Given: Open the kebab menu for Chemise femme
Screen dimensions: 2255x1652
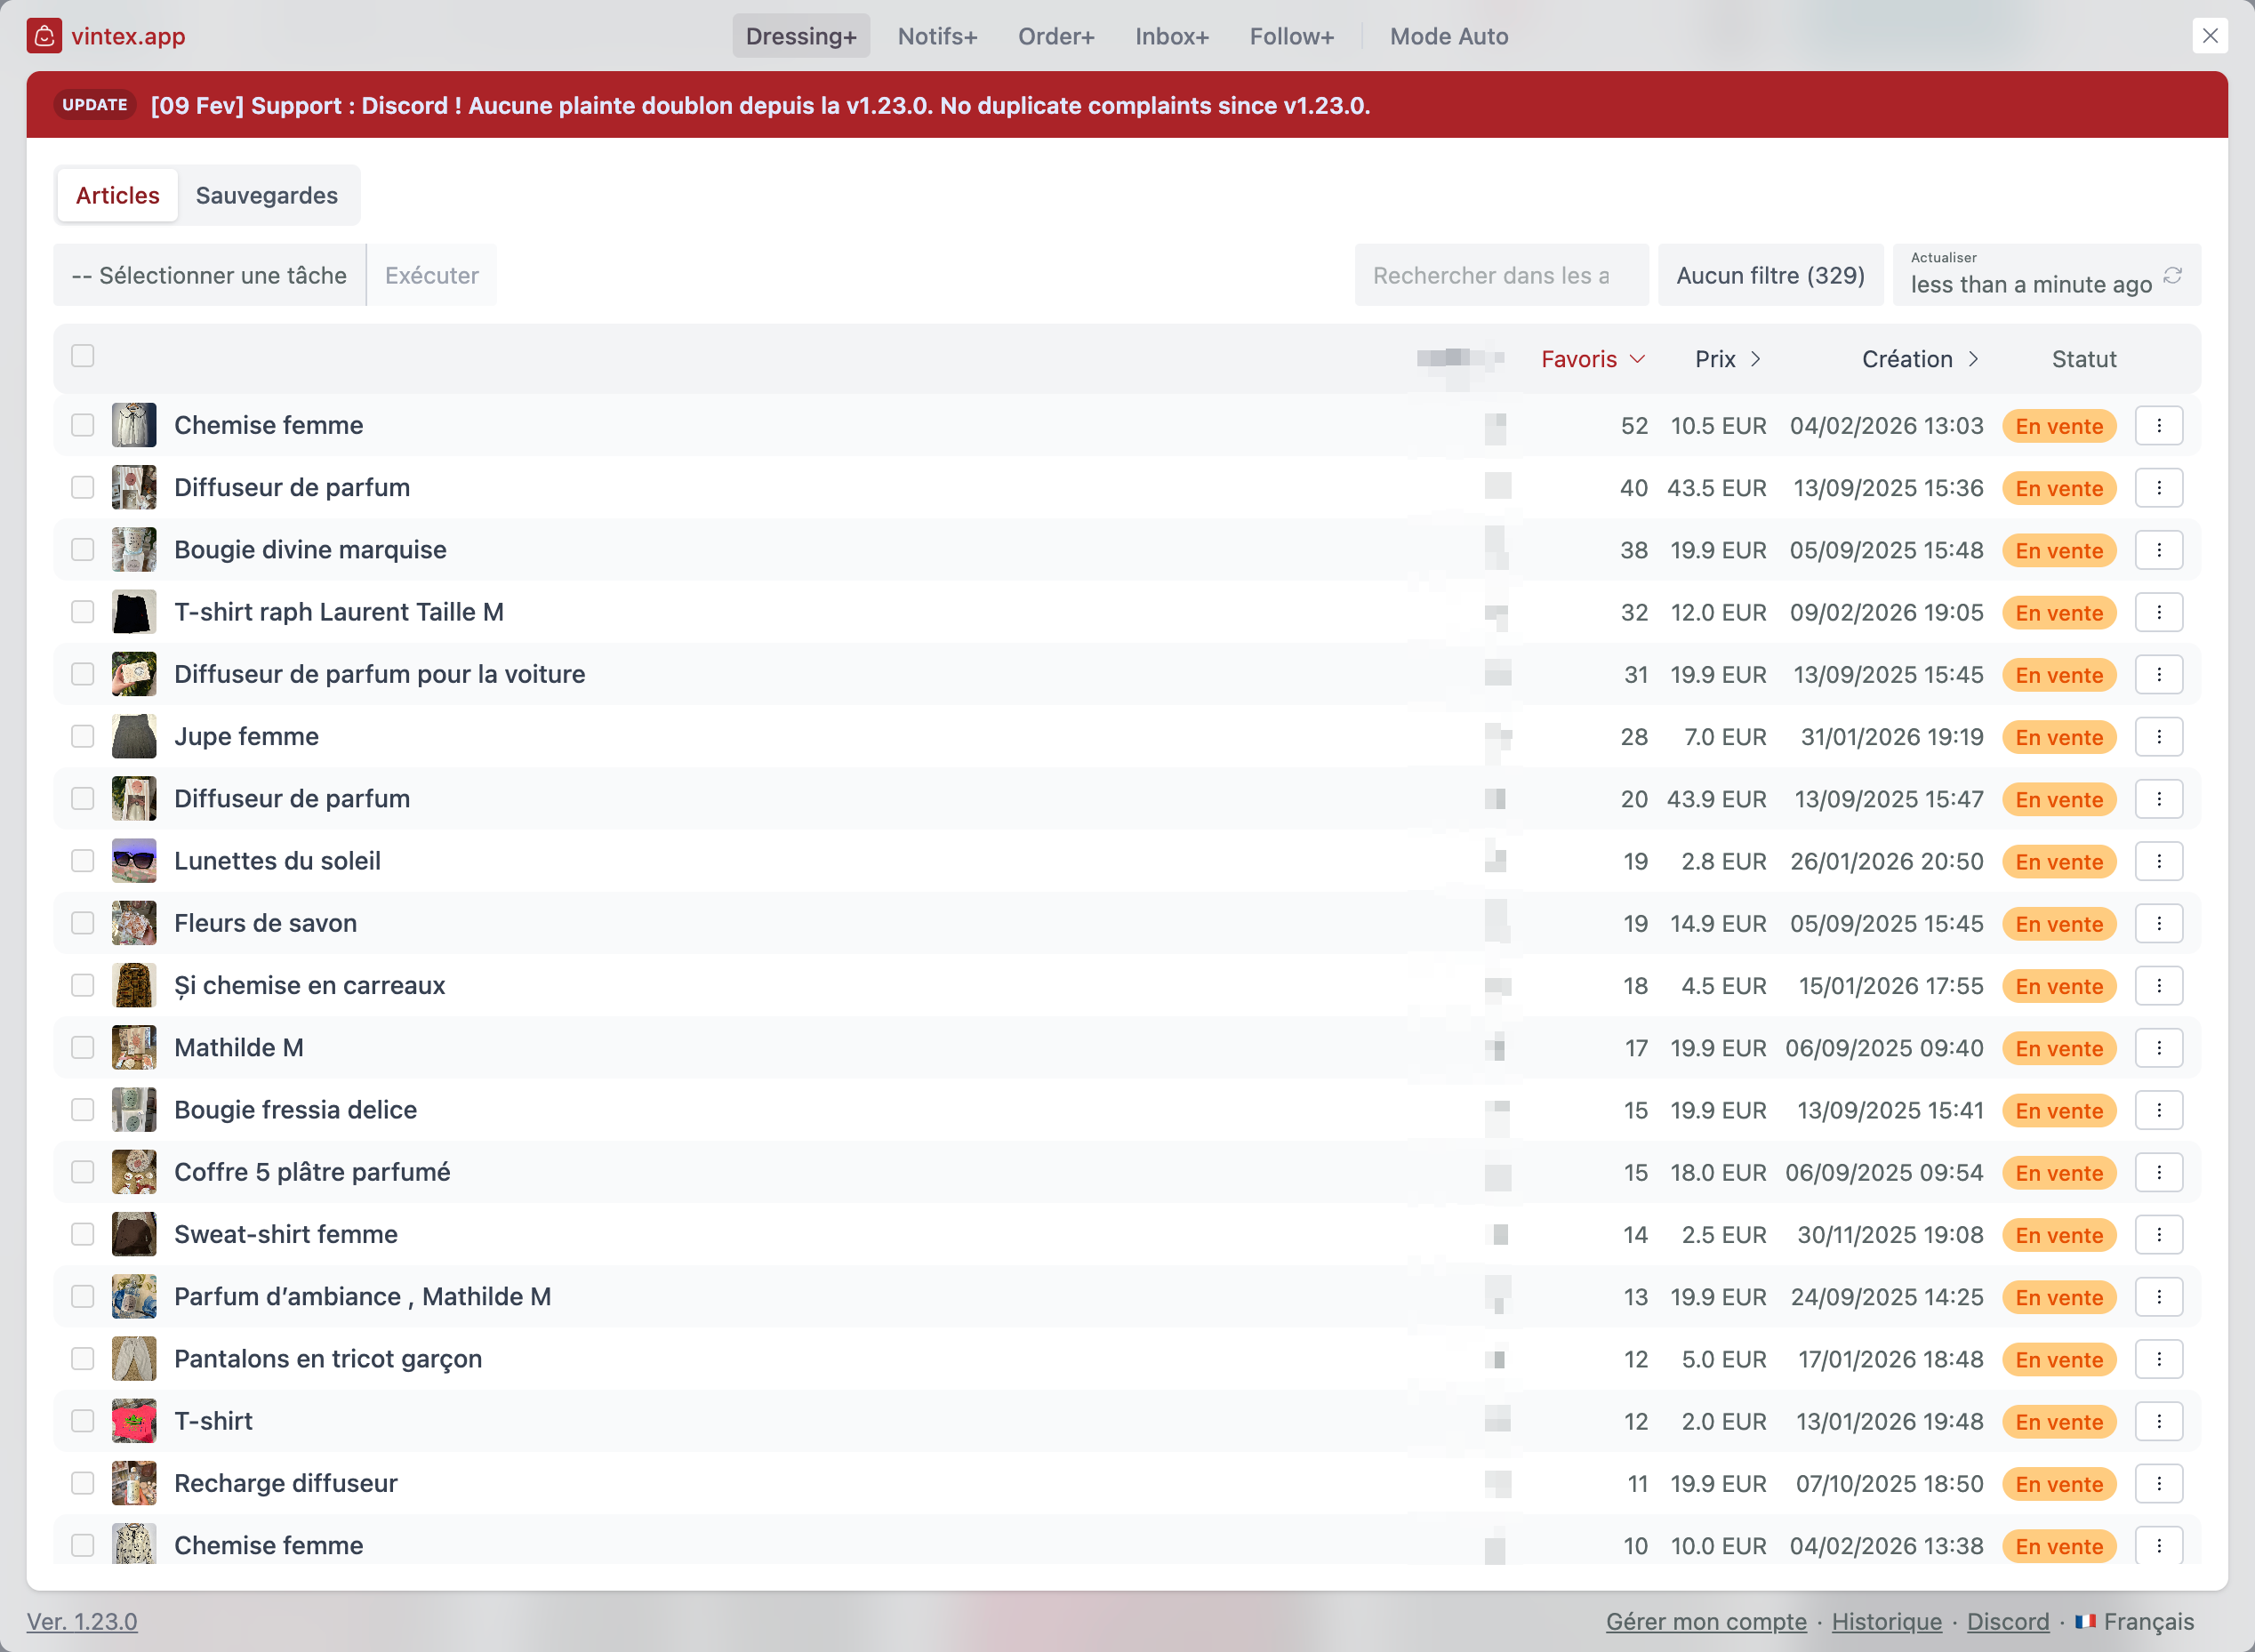Looking at the screenshot, I should [x=2160, y=425].
